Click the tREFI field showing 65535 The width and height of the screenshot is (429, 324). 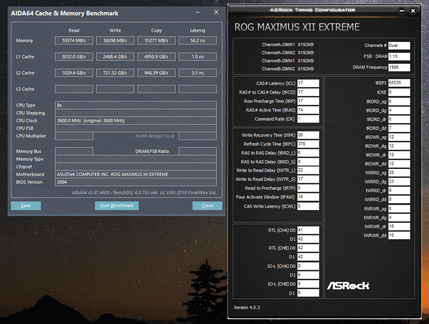(399, 83)
